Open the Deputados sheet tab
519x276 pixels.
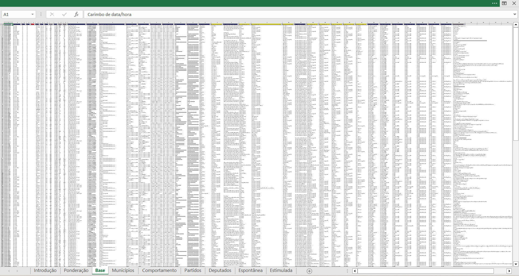(220, 270)
